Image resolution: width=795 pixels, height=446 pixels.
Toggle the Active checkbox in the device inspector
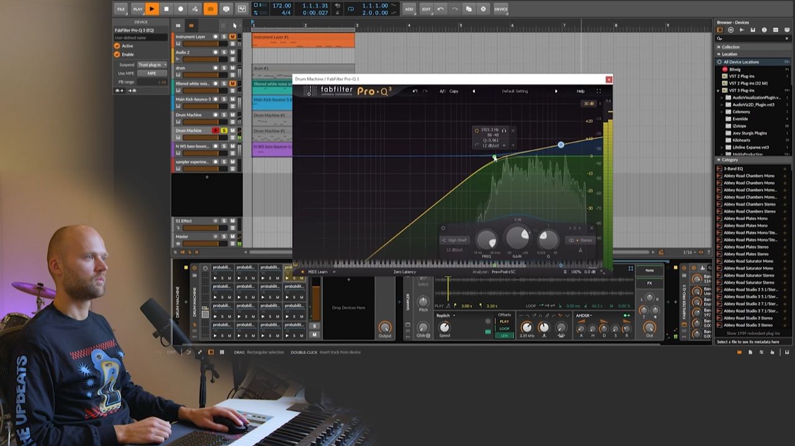point(117,46)
